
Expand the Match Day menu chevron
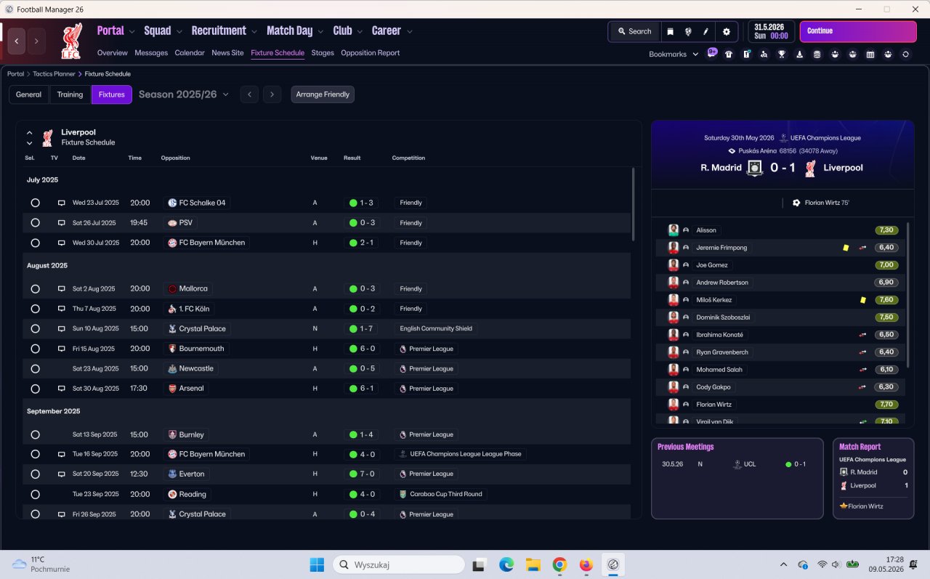tap(320, 31)
